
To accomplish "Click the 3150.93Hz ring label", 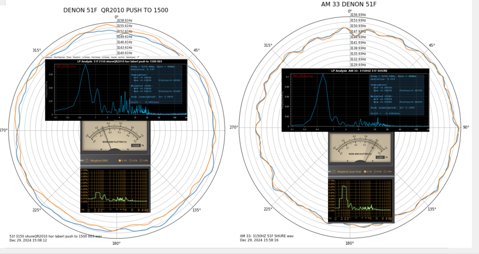I will point(358,26).
